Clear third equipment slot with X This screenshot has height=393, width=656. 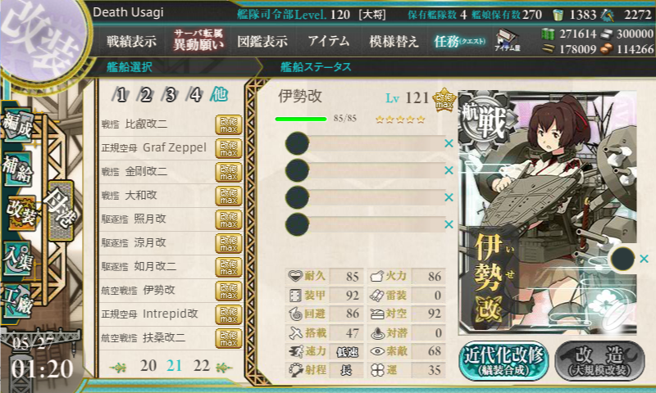pos(449,197)
